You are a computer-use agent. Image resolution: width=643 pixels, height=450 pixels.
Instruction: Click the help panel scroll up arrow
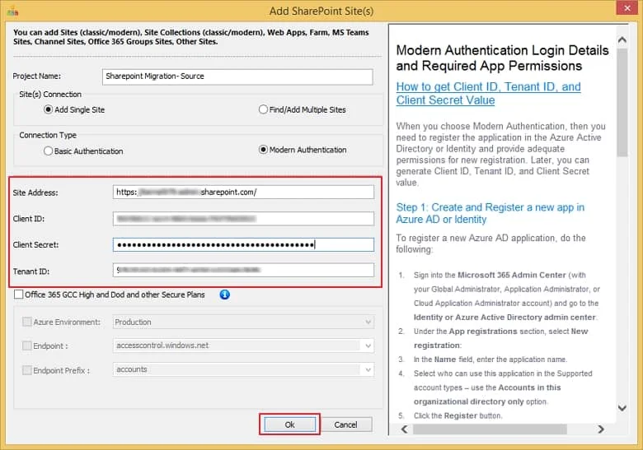point(622,39)
